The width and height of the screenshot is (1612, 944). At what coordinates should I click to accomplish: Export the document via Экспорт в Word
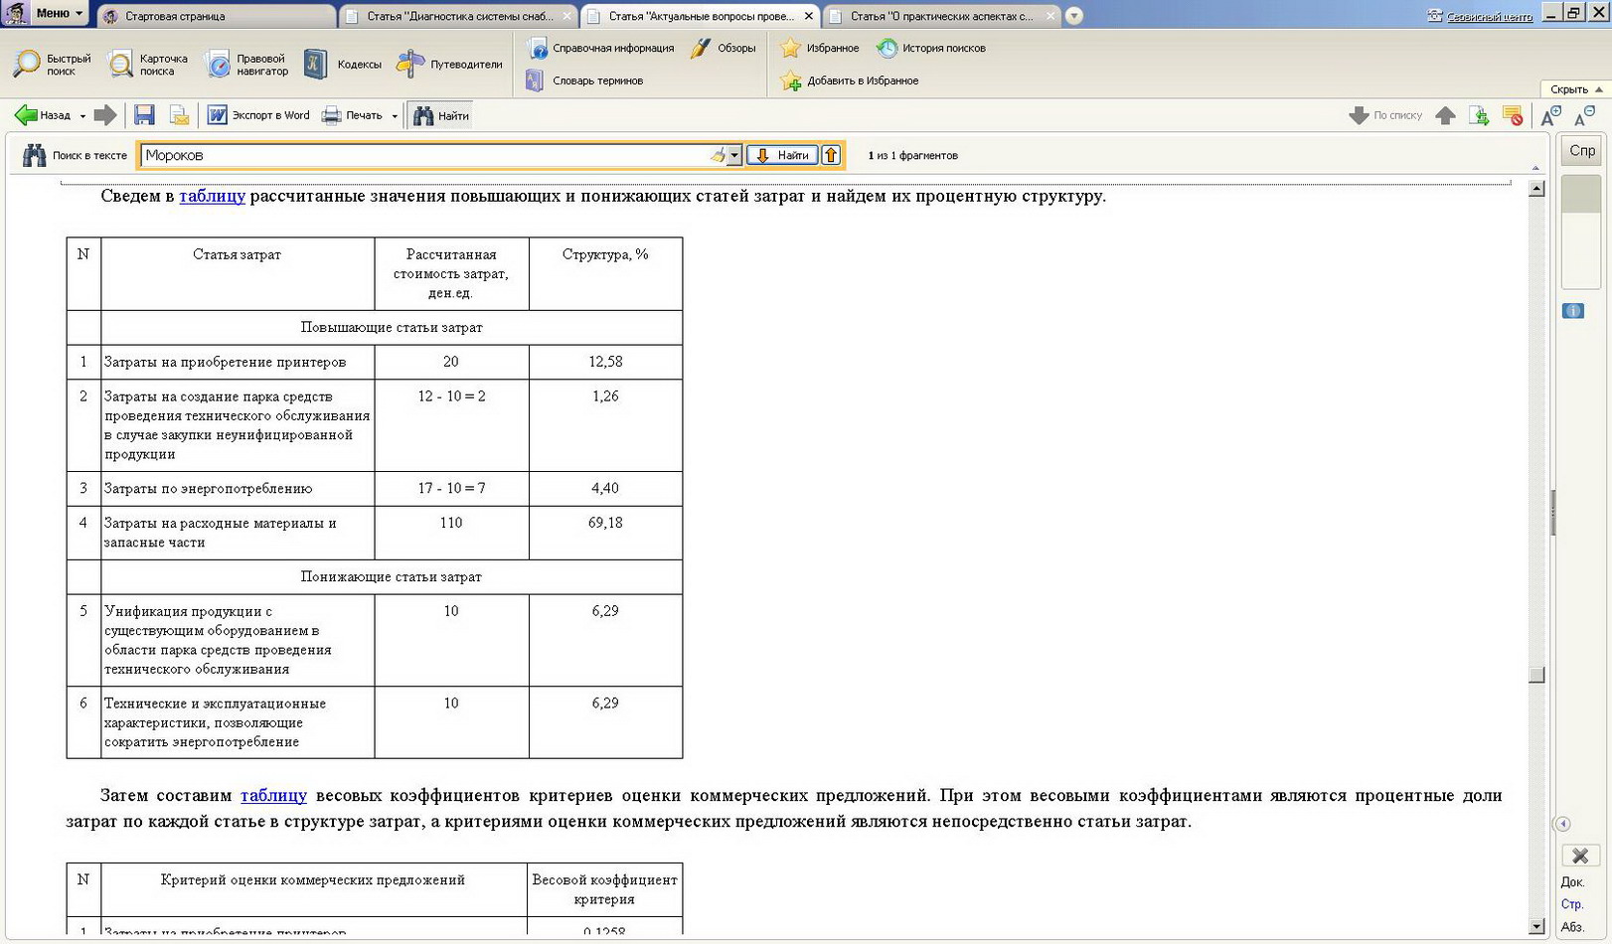pyautogui.click(x=258, y=115)
